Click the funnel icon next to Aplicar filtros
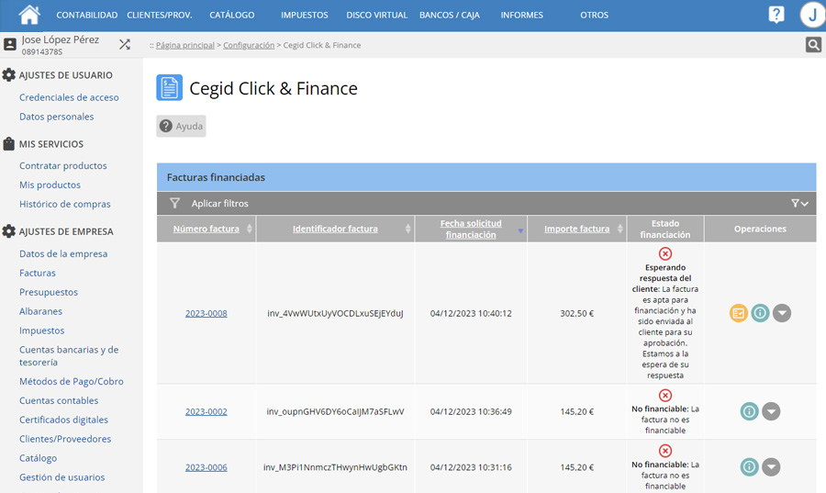Viewport: 826px width, 493px height. click(175, 203)
